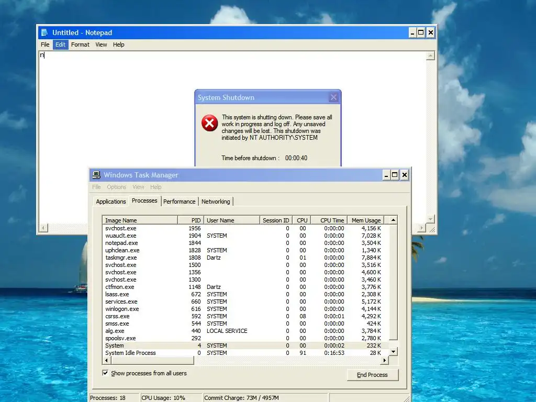Click process list scroll down arrow
The height and width of the screenshot is (402, 536).
[393, 352]
